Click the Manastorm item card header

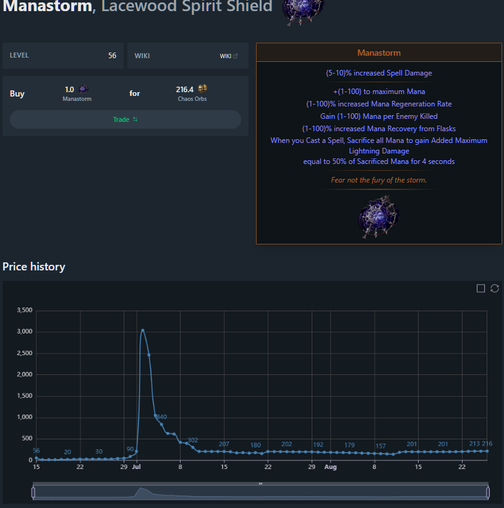click(x=378, y=53)
